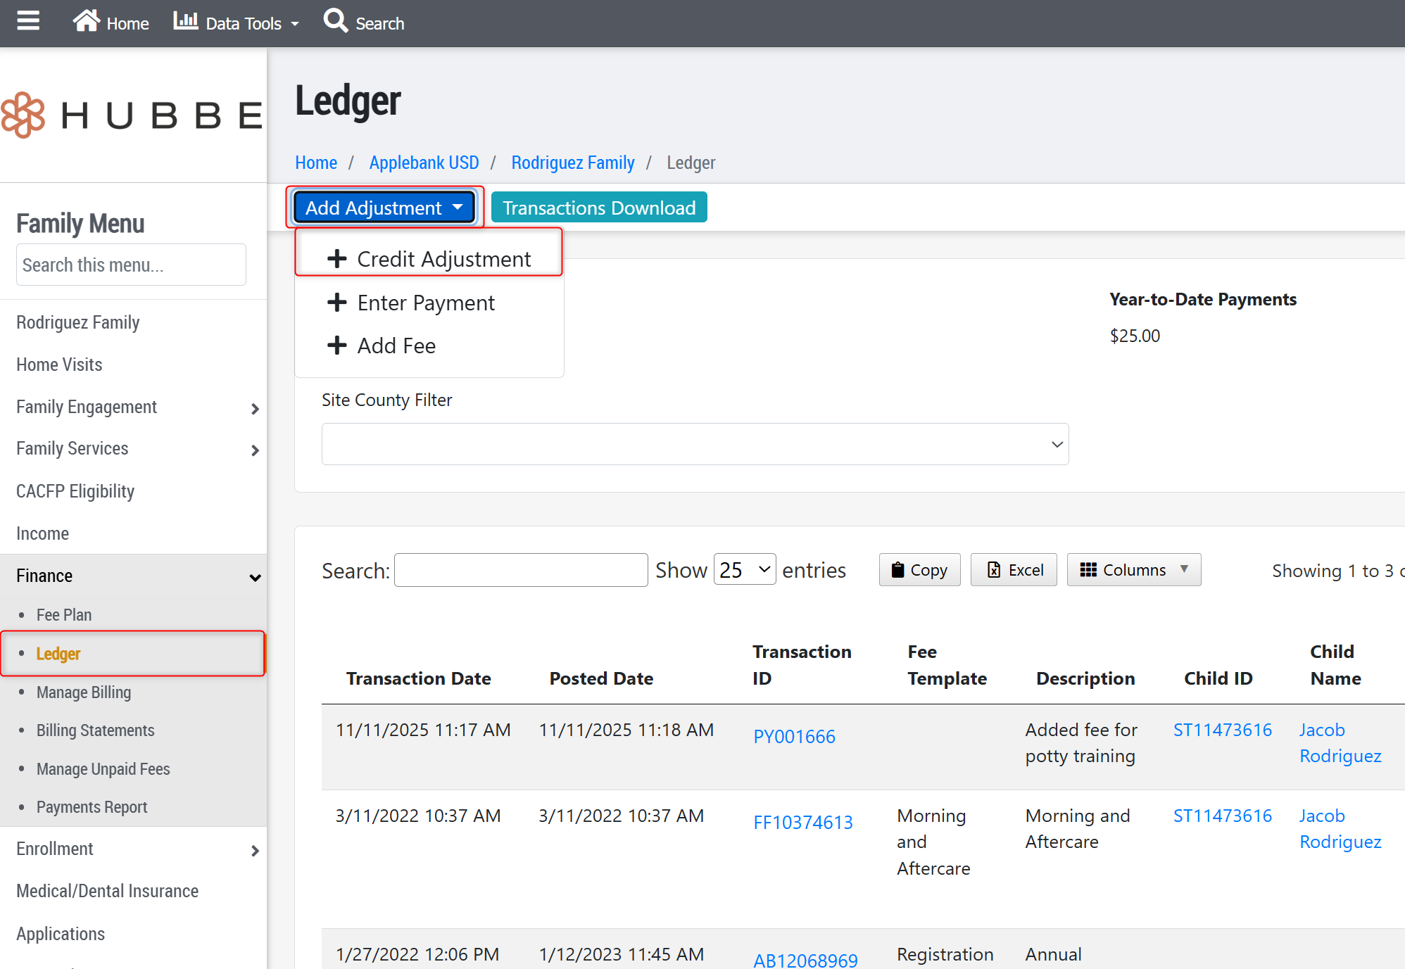Screen dimensions: 1405x969
Task: Expand the Enrollment submenu chevron
Action: (255, 850)
